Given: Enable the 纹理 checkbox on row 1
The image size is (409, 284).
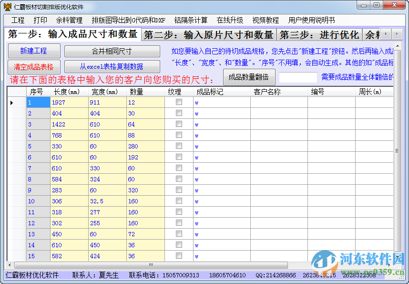Looking at the screenshot, I should [179, 102].
